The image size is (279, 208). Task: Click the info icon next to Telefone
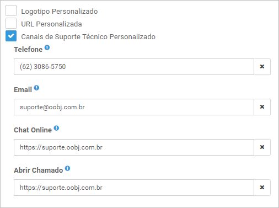(x=47, y=47)
